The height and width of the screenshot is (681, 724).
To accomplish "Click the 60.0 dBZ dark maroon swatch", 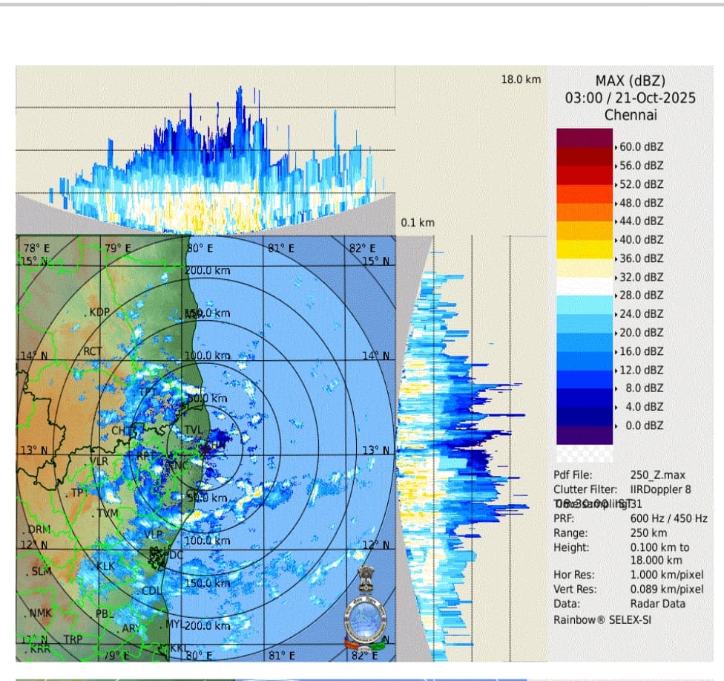I will click(x=585, y=138).
